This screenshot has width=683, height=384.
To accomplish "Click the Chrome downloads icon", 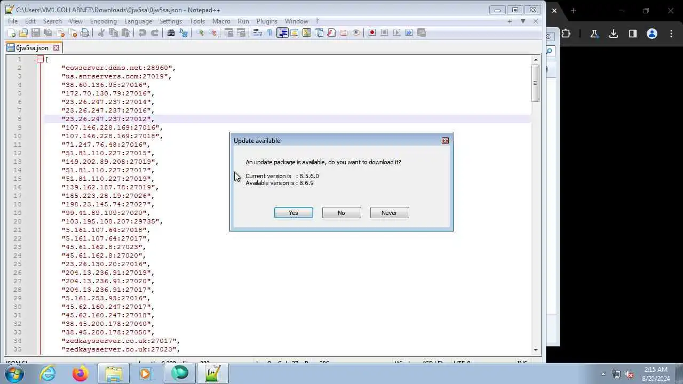I will tap(614, 34).
